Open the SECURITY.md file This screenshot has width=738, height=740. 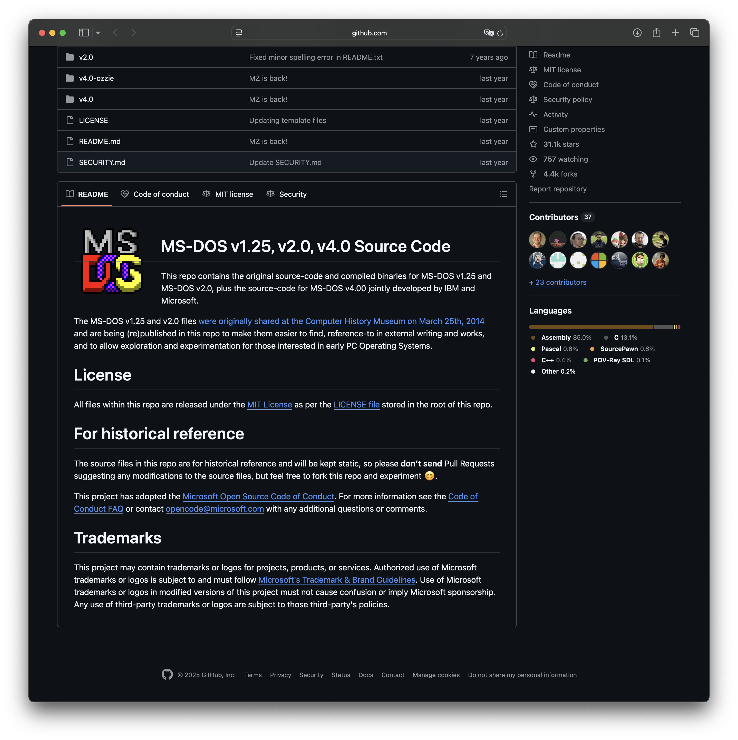point(102,163)
